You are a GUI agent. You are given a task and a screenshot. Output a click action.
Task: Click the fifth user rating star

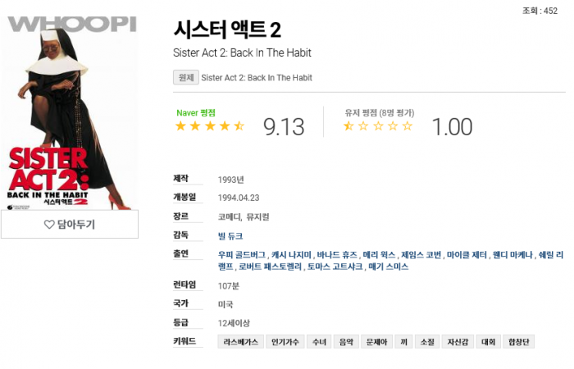[408, 126]
